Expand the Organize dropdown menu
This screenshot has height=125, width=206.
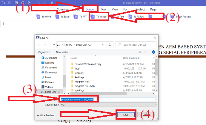pyautogui.click(x=44, y=52)
